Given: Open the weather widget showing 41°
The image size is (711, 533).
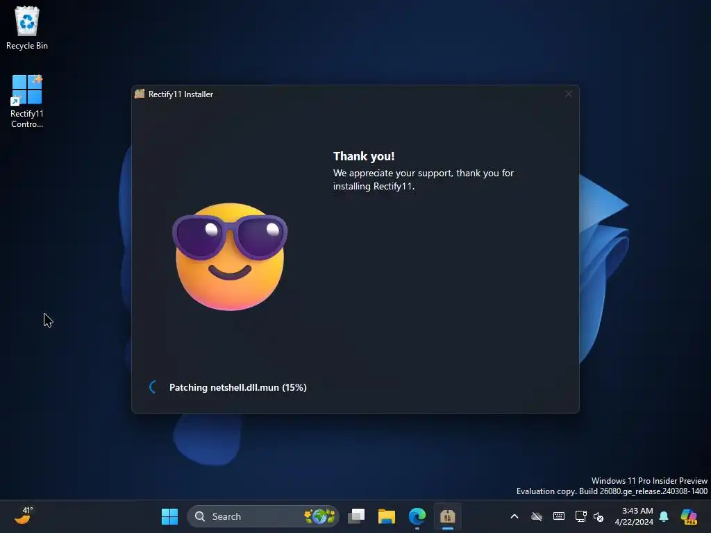Looking at the screenshot, I should click(x=24, y=516).
